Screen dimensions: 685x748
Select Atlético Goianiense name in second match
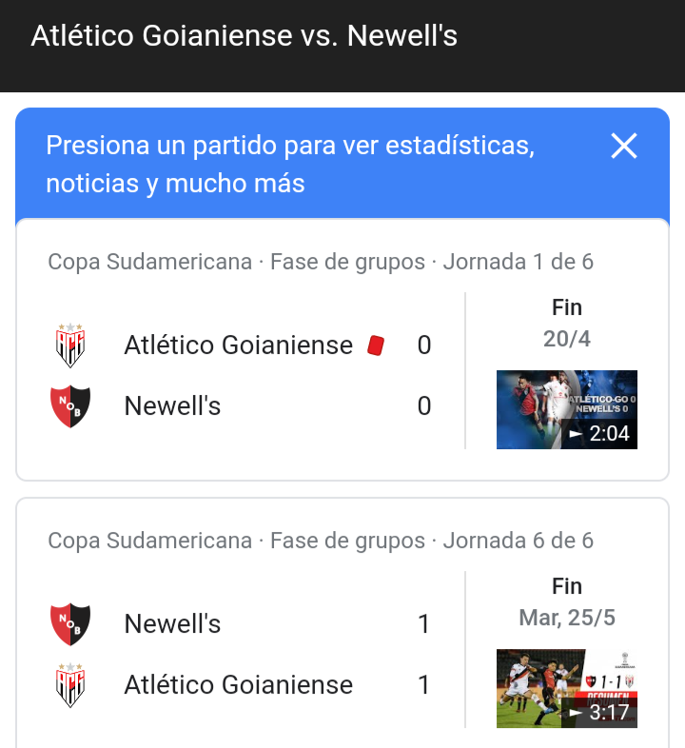click(239, 684)
